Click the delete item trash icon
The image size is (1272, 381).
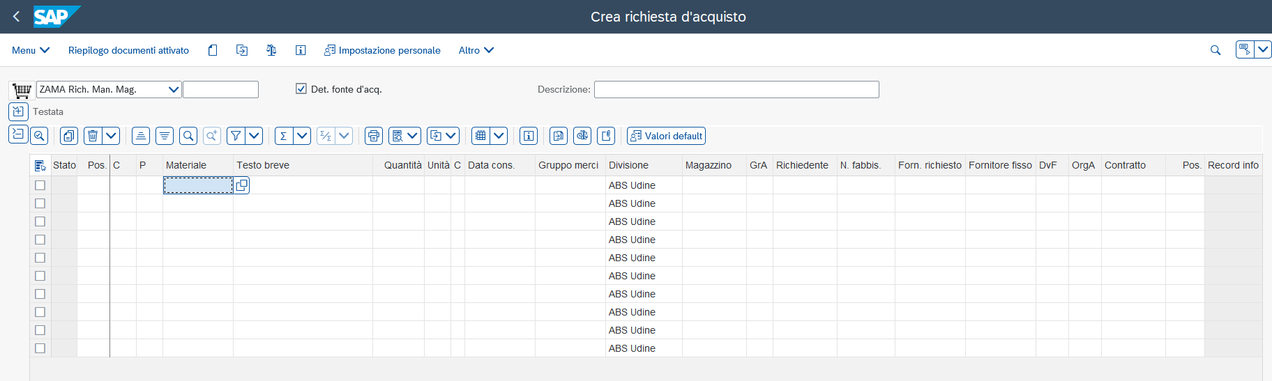(93, 136)
